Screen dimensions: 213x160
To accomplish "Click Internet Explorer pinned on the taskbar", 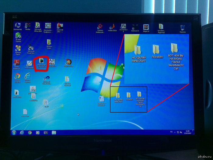I will [x=22, y=133].
